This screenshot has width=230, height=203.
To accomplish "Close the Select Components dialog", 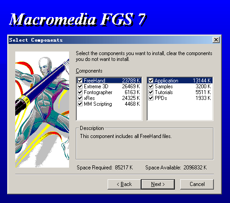I will tap(216, 40).
